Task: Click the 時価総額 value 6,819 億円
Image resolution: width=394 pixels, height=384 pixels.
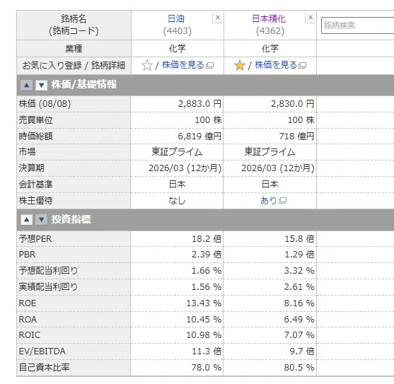Action: (x=199, y=136)
